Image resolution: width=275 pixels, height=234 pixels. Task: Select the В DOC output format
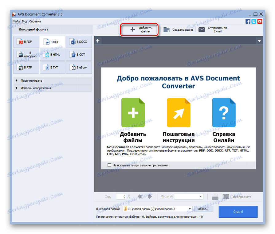pos(53,42)
